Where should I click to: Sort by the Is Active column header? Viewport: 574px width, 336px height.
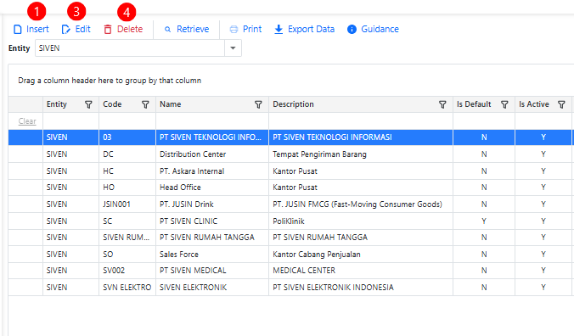tap(534, 104)
